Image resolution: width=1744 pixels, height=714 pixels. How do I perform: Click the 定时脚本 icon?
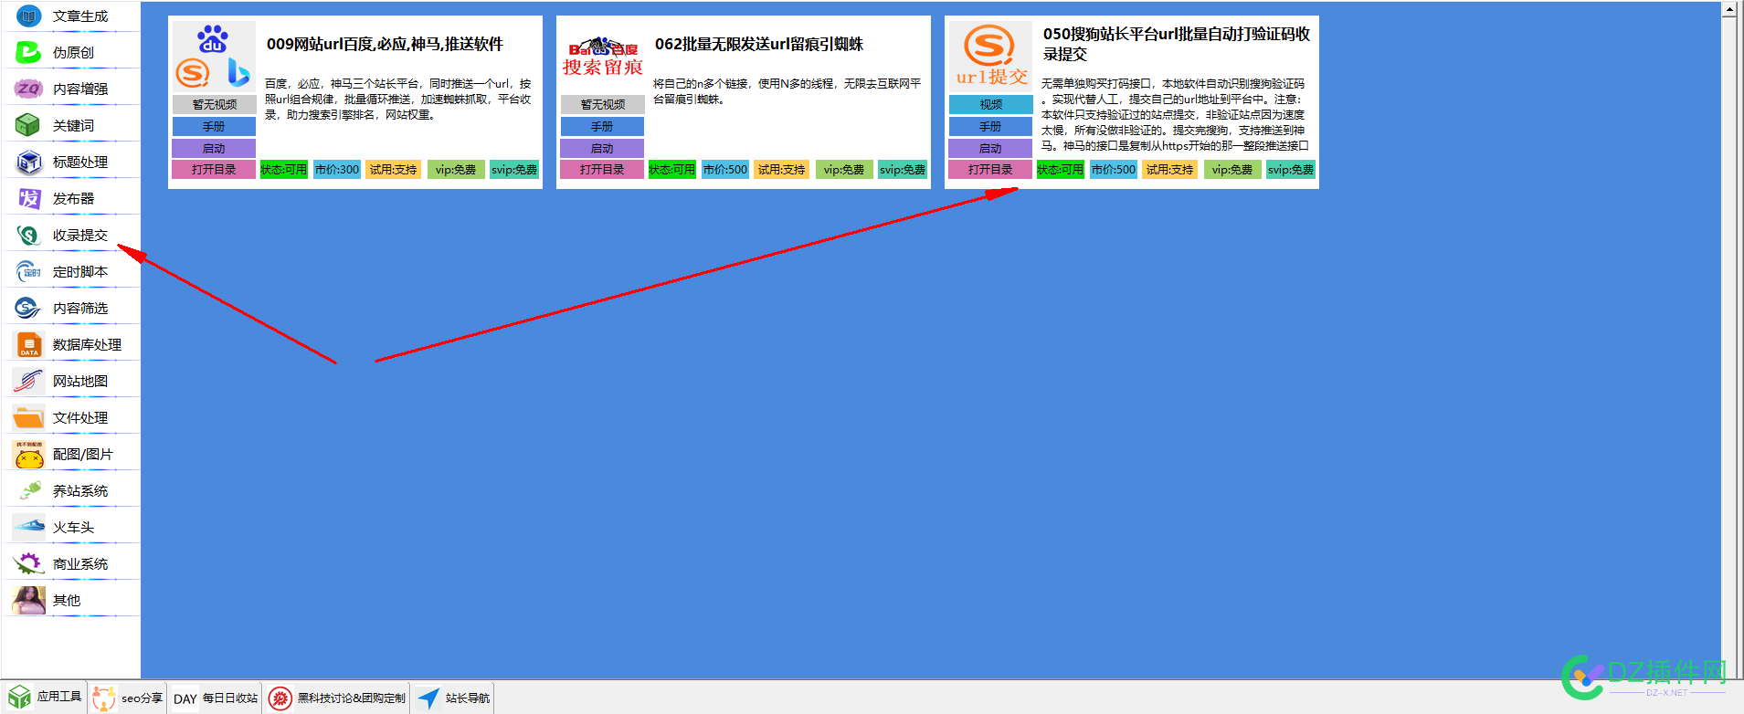point(28,271)
